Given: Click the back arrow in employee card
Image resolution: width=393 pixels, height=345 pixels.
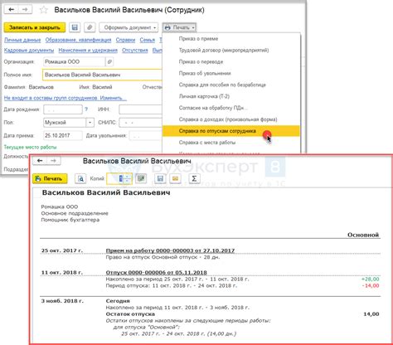Looking at the screenshot, I should (x=12, y=10).
